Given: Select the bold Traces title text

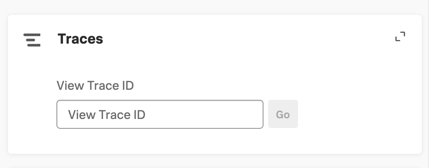Looking at the screenshot, I should click(80, 39).
